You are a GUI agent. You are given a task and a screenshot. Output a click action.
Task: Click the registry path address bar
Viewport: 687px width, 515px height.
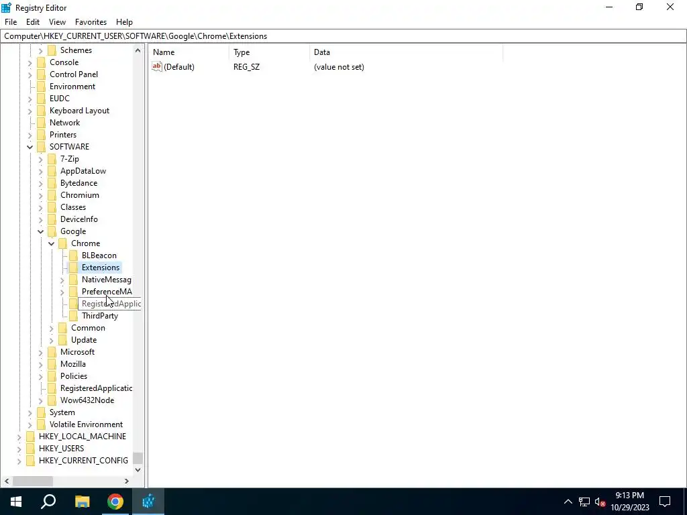(343, 36)
